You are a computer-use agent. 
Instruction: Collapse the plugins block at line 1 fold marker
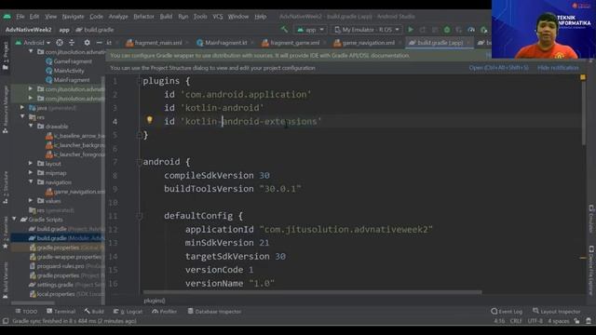(139, 81)
